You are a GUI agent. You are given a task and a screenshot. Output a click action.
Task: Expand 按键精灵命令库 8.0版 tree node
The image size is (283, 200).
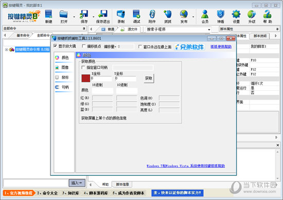[x=6, y=49]
